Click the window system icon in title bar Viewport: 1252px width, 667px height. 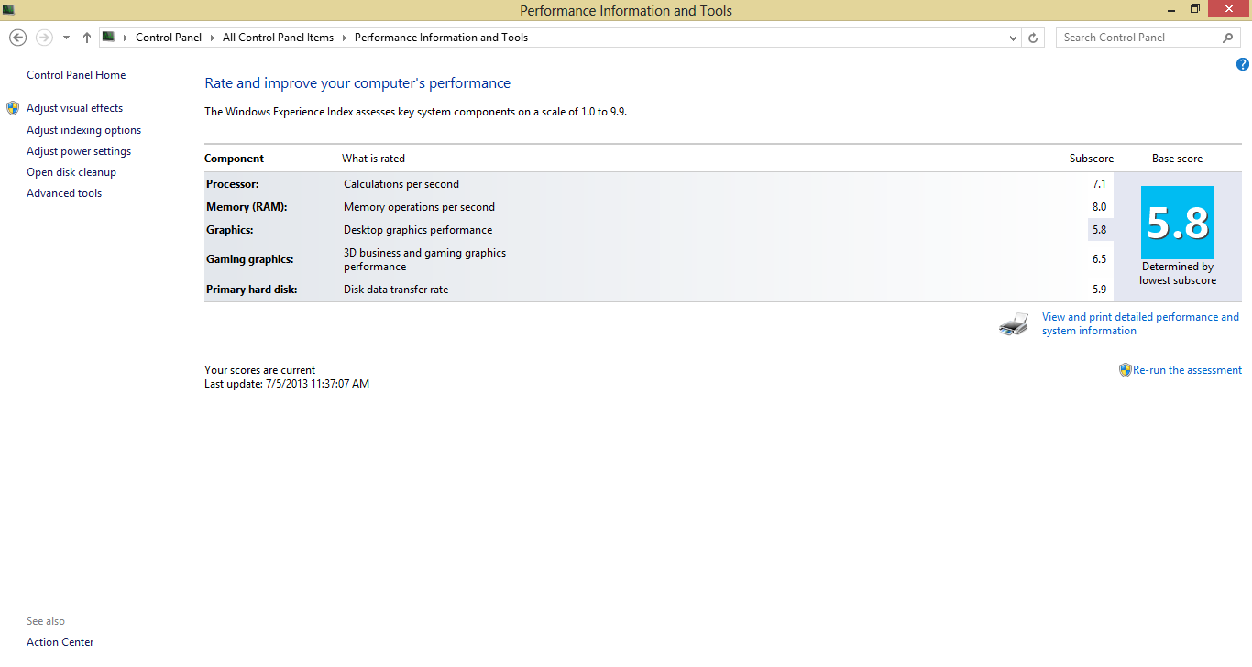click(x=9, y=10)
